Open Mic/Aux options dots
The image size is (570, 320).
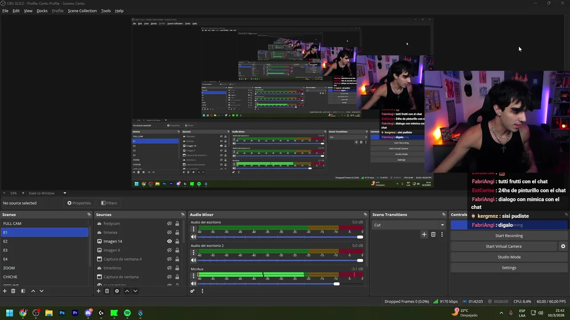[x=193, y=276]
